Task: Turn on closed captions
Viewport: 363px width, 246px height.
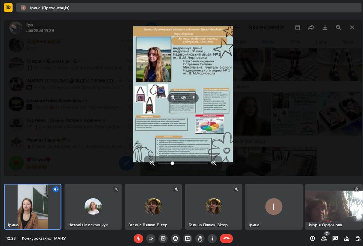Action: [x=163, y=238]
